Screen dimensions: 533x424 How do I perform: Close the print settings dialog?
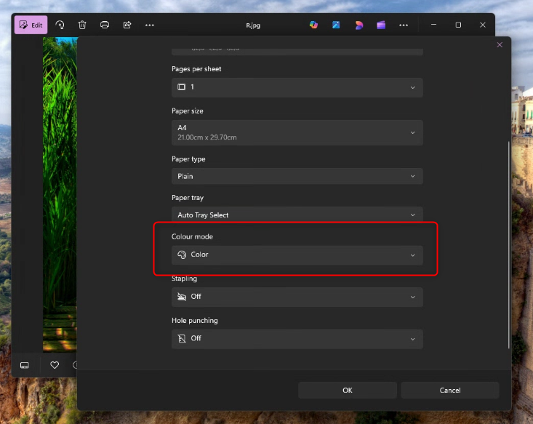click(500, 45)
